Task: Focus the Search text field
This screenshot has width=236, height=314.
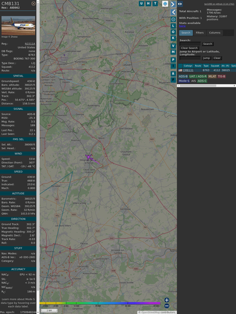Action: (190, 44)
